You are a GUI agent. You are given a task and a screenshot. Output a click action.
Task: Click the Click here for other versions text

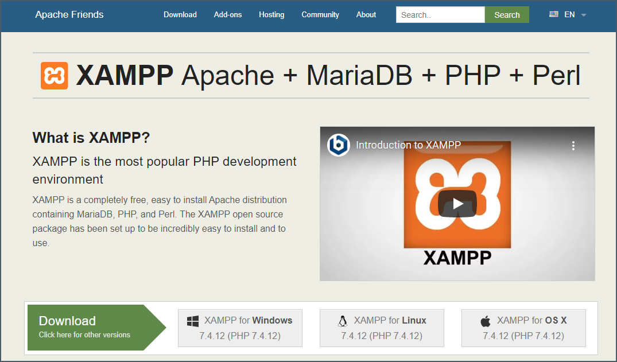click(84, 335)
